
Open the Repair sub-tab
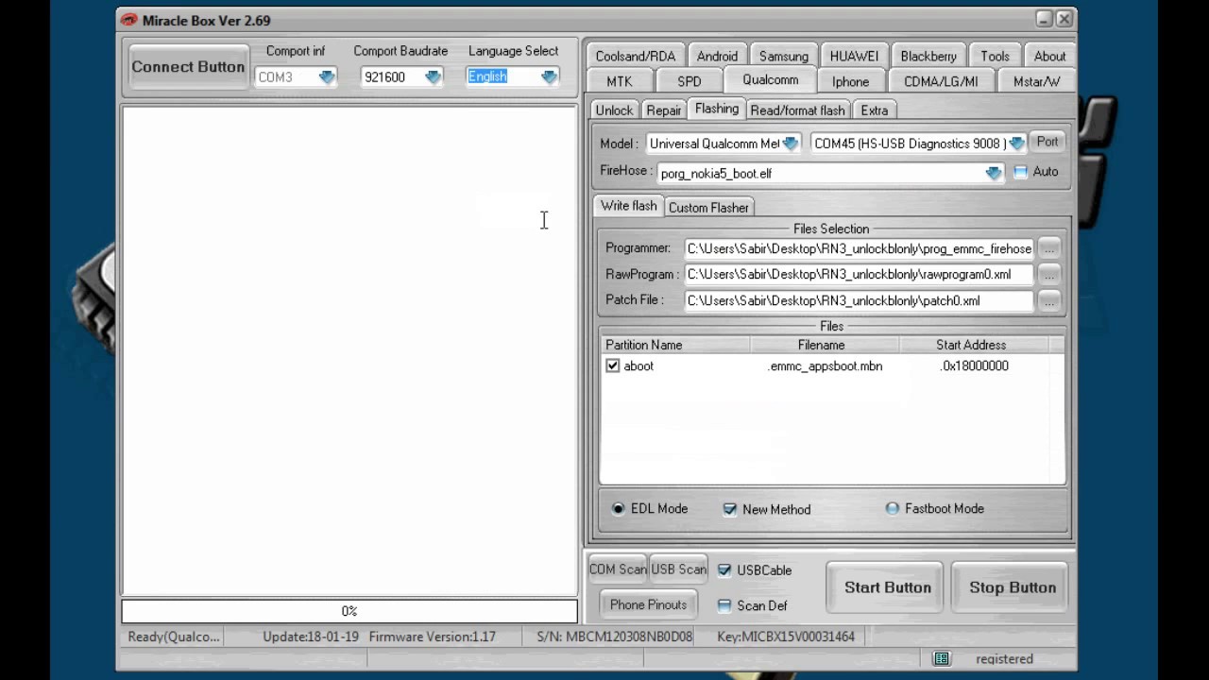663,110
